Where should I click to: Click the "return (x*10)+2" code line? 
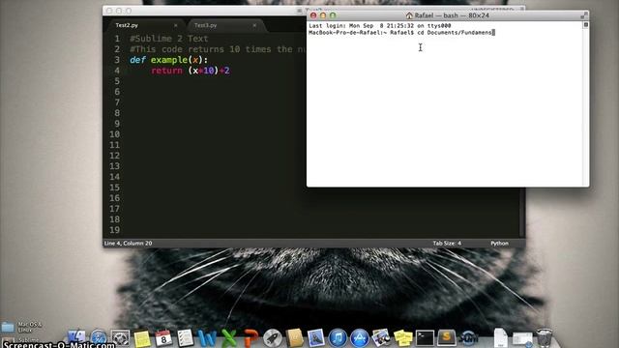190,71
